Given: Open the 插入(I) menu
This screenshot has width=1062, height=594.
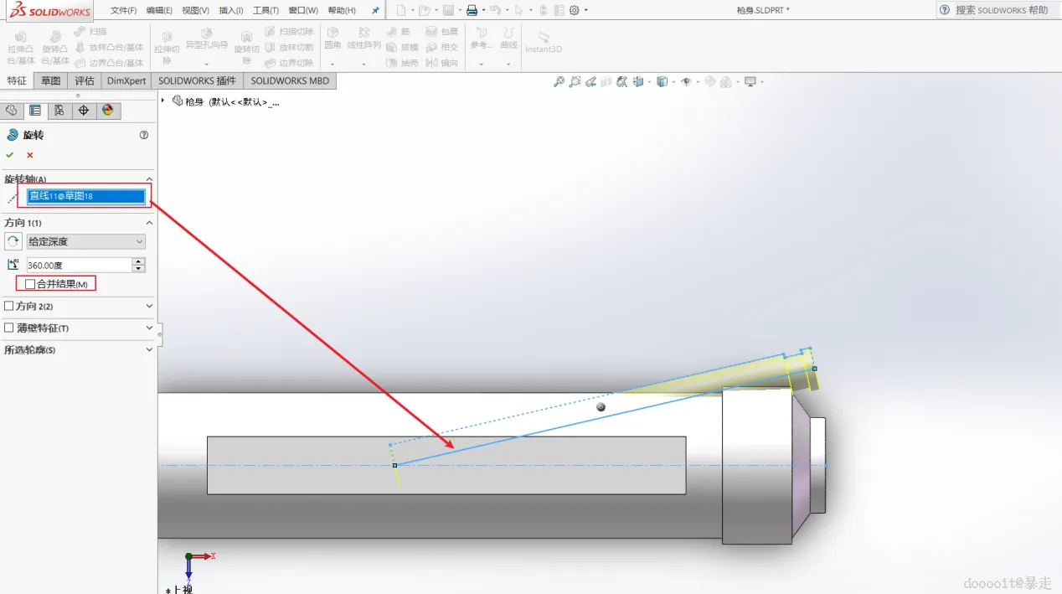Looking at the screenshot, I should click(x=230, y=10).
